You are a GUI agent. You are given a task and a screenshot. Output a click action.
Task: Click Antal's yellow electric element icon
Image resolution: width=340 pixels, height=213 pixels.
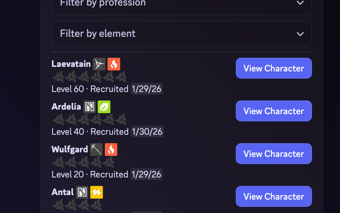[97, 192]
